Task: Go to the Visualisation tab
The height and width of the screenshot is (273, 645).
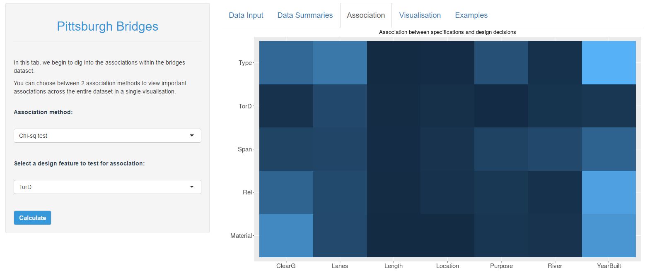Action: (x=420, y=15)
